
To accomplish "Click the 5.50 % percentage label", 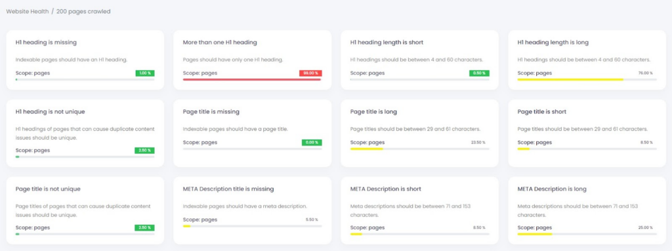I will (312, 220).
